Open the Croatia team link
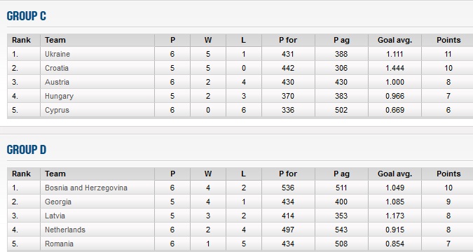Viewport: 473px width, 252px height. [x=57, y=68]
